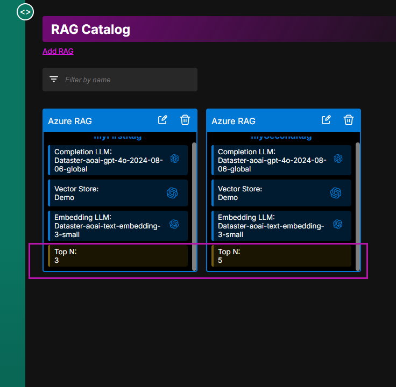Click the first card's Azure RAG title
396x387 pixels.
point(70,121)
